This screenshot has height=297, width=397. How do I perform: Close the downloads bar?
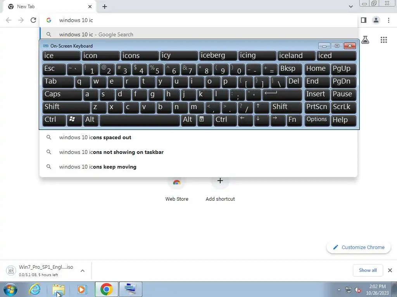pyautogui.click(x=390, y=270)
